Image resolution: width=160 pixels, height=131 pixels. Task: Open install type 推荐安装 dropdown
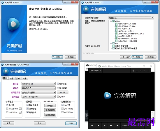131,18
